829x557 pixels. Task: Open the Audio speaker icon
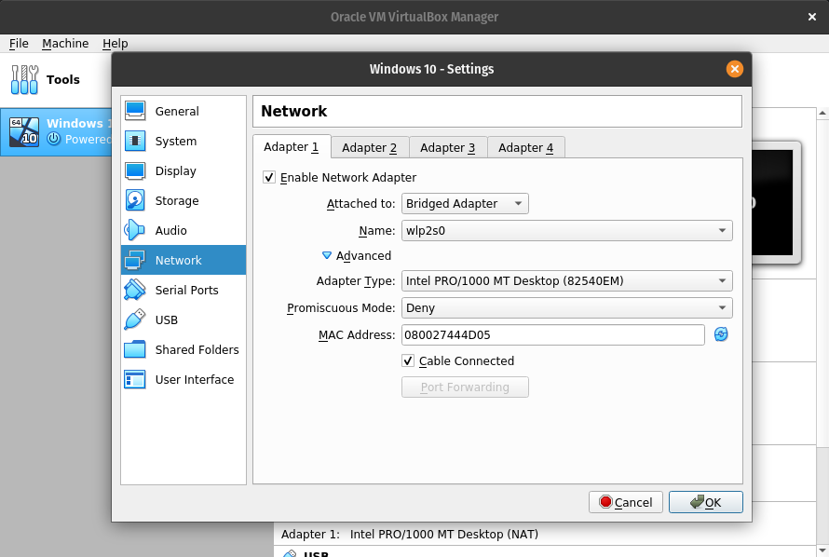[135, 230]
